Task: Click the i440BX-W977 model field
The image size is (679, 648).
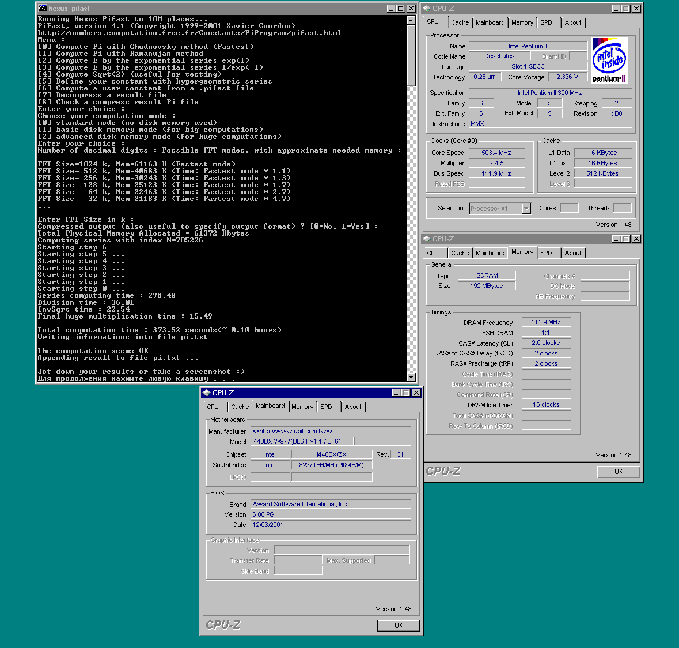Action: coord(302,441)
